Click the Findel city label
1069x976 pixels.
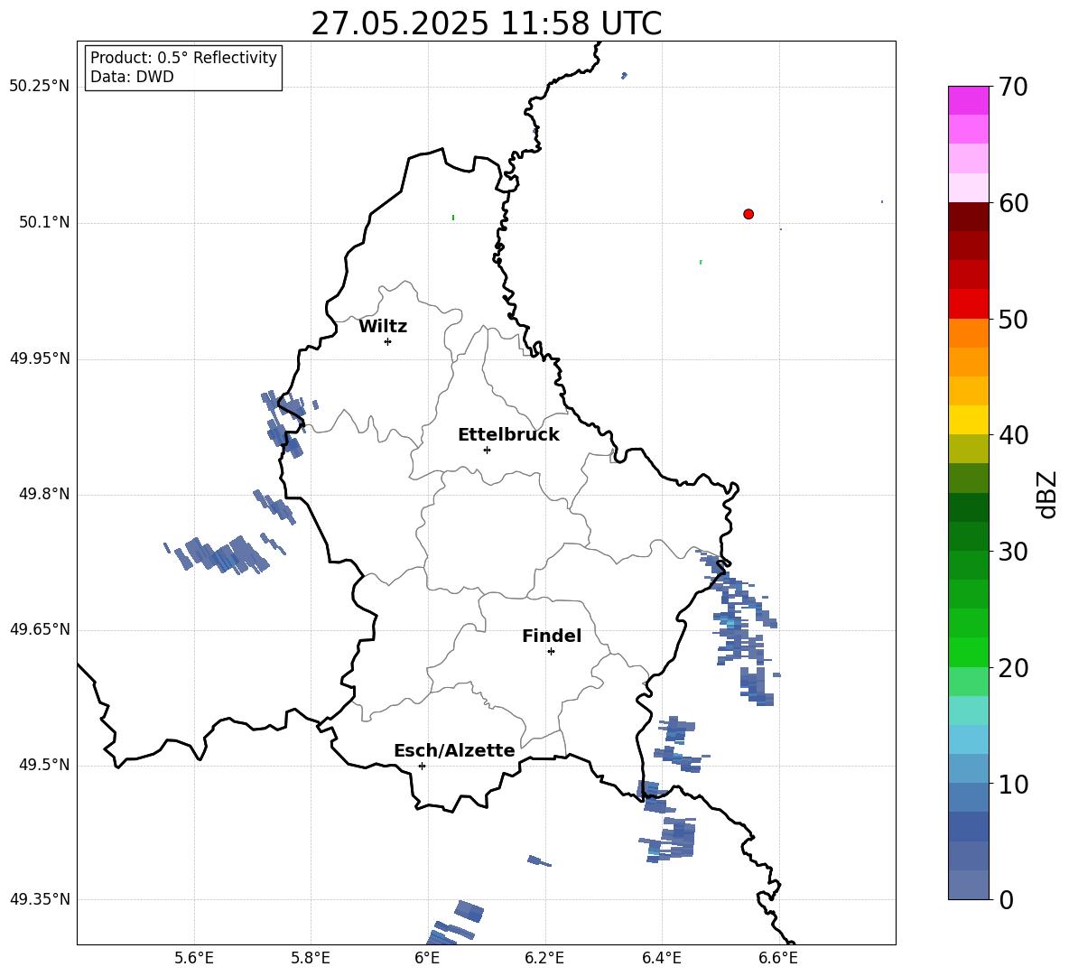(x=552, y=636)
